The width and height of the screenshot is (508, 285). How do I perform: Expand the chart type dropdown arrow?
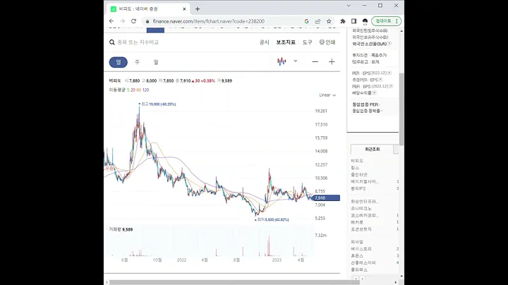(296, 61)
